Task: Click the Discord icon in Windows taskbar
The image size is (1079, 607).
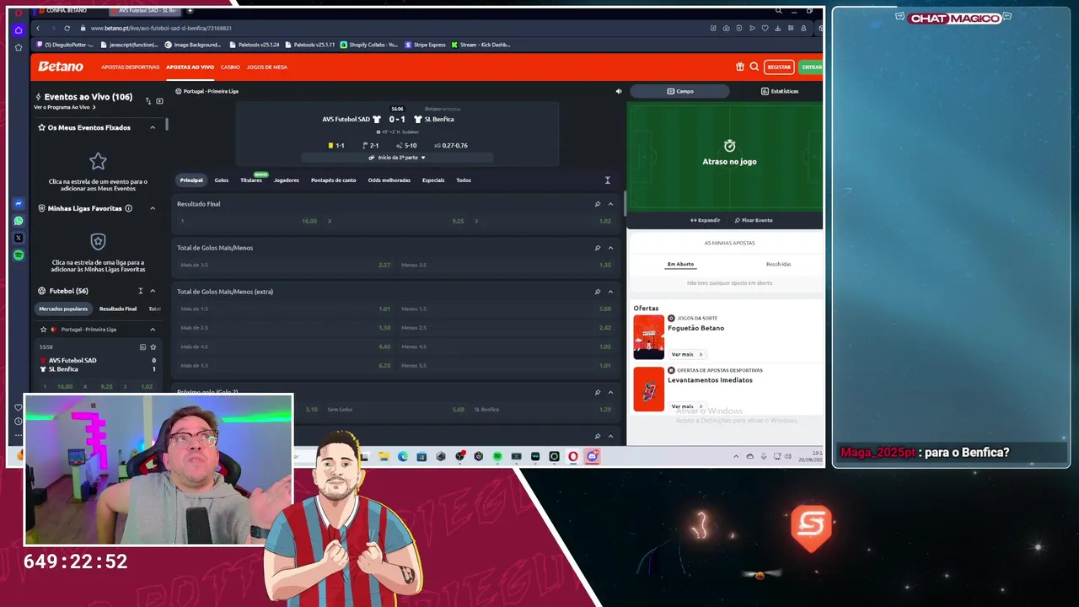Action: [592, 456]
